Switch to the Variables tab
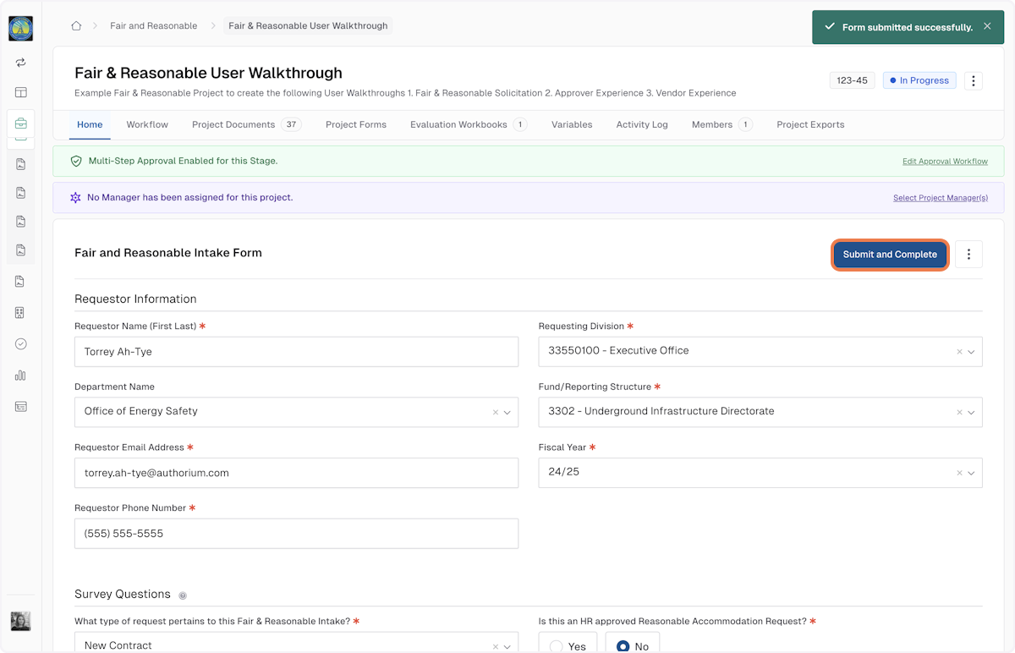The width and height of the screenshot is (1015, 653). pyautogui.click(x=572, y=124)
